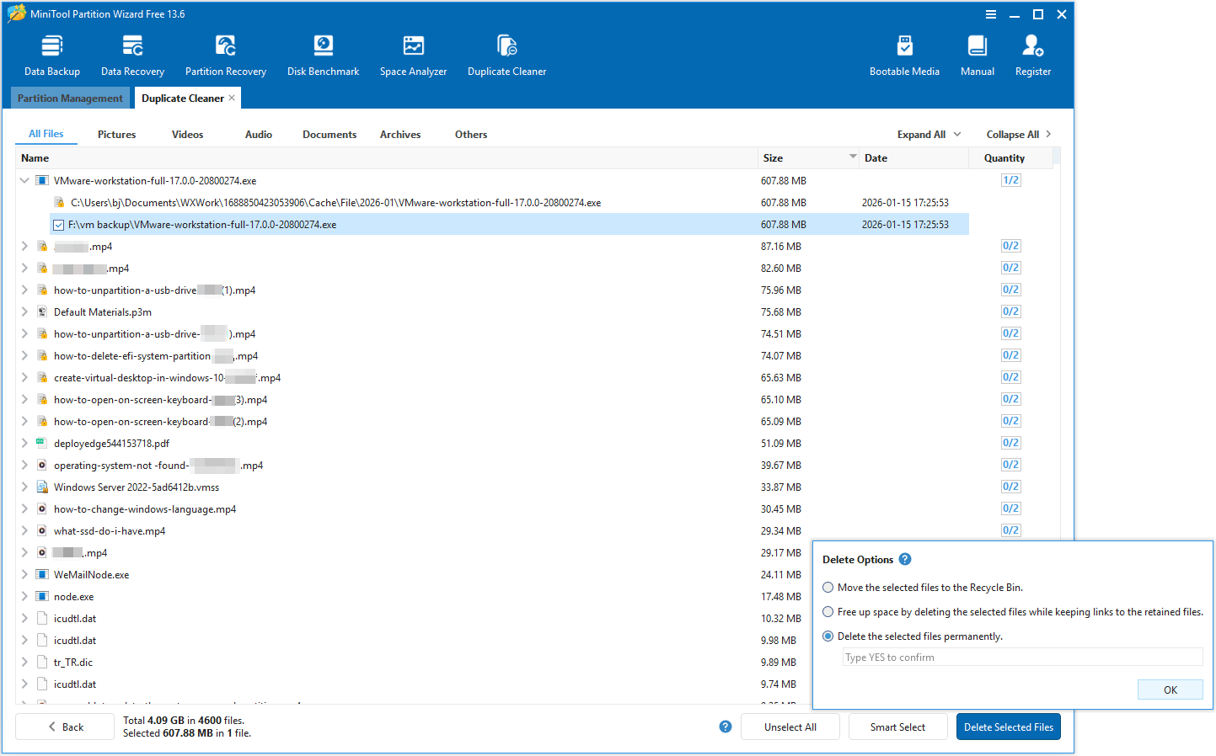1216x756 pixels.
Task: Open the Manual
Action: pos(977,53)
